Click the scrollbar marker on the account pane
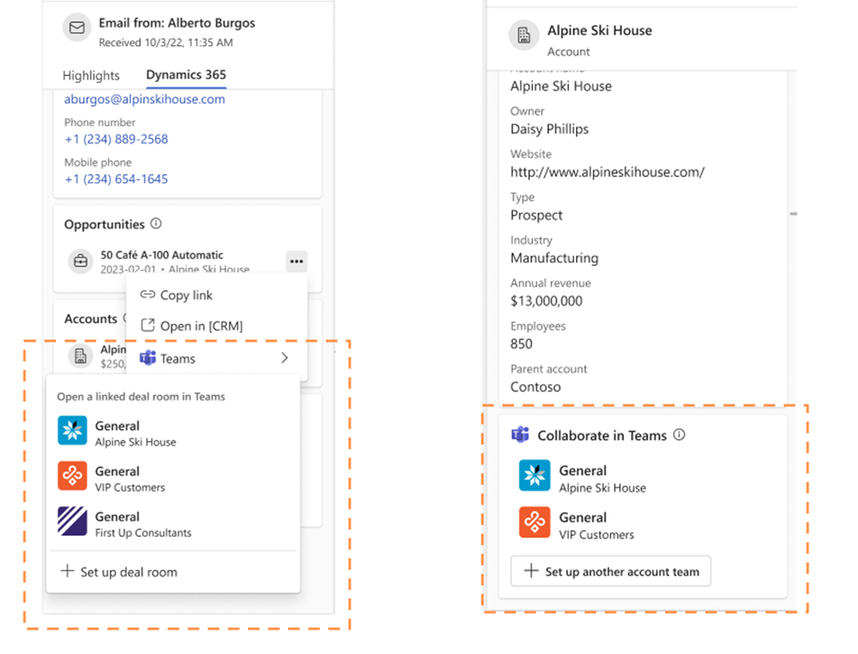The width and height of the screenshot is (858, 654). pos(793,214)
